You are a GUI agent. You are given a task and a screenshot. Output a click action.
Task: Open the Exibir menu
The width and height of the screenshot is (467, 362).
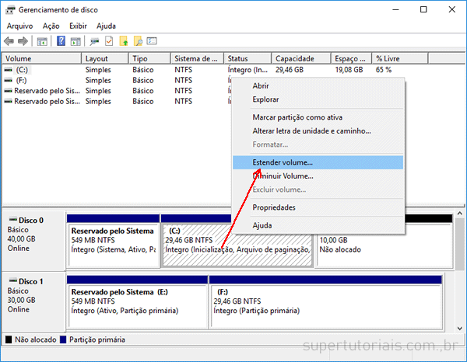79,26
